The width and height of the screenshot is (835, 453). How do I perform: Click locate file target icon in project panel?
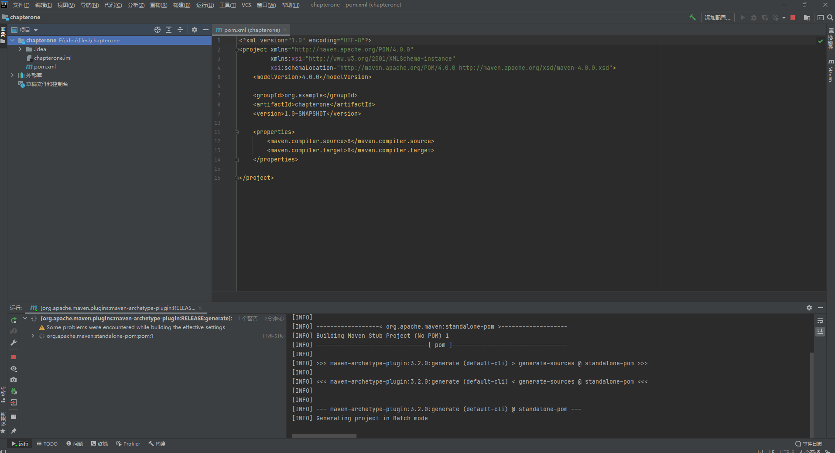tap(157, 30)
